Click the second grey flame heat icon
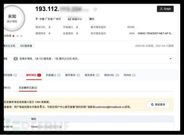 (18, 36)
